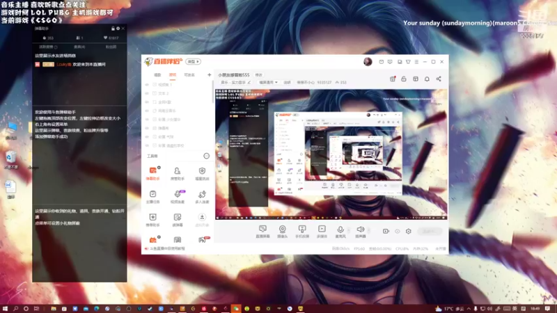Screen dimensions: 557x313
Task: Expand speaker volume arrow
Action: [369, 231]
